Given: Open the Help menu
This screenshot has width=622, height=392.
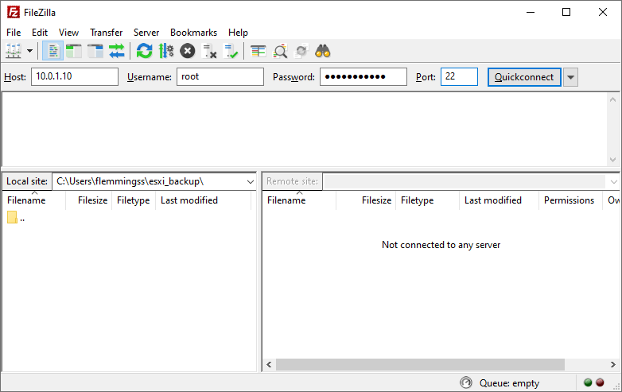Looking at the screenshot, I should coord(238,33).
